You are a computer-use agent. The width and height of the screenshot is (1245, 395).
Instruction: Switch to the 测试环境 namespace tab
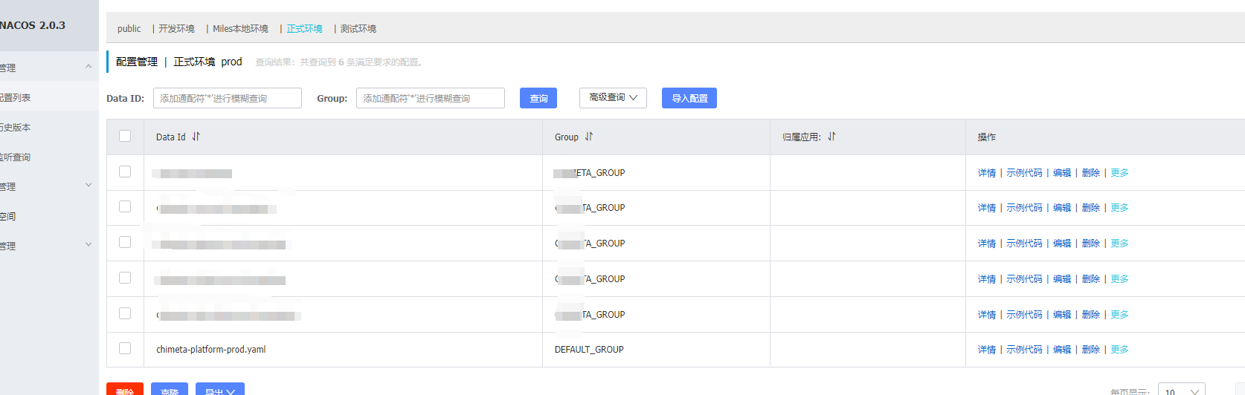pos(358,29)
